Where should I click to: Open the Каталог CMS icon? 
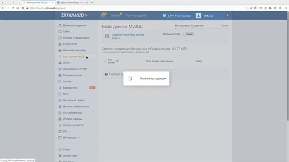(x=60, y=44)
